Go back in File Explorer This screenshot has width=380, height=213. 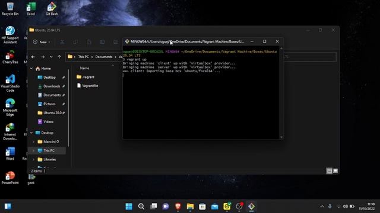(33, 57)
